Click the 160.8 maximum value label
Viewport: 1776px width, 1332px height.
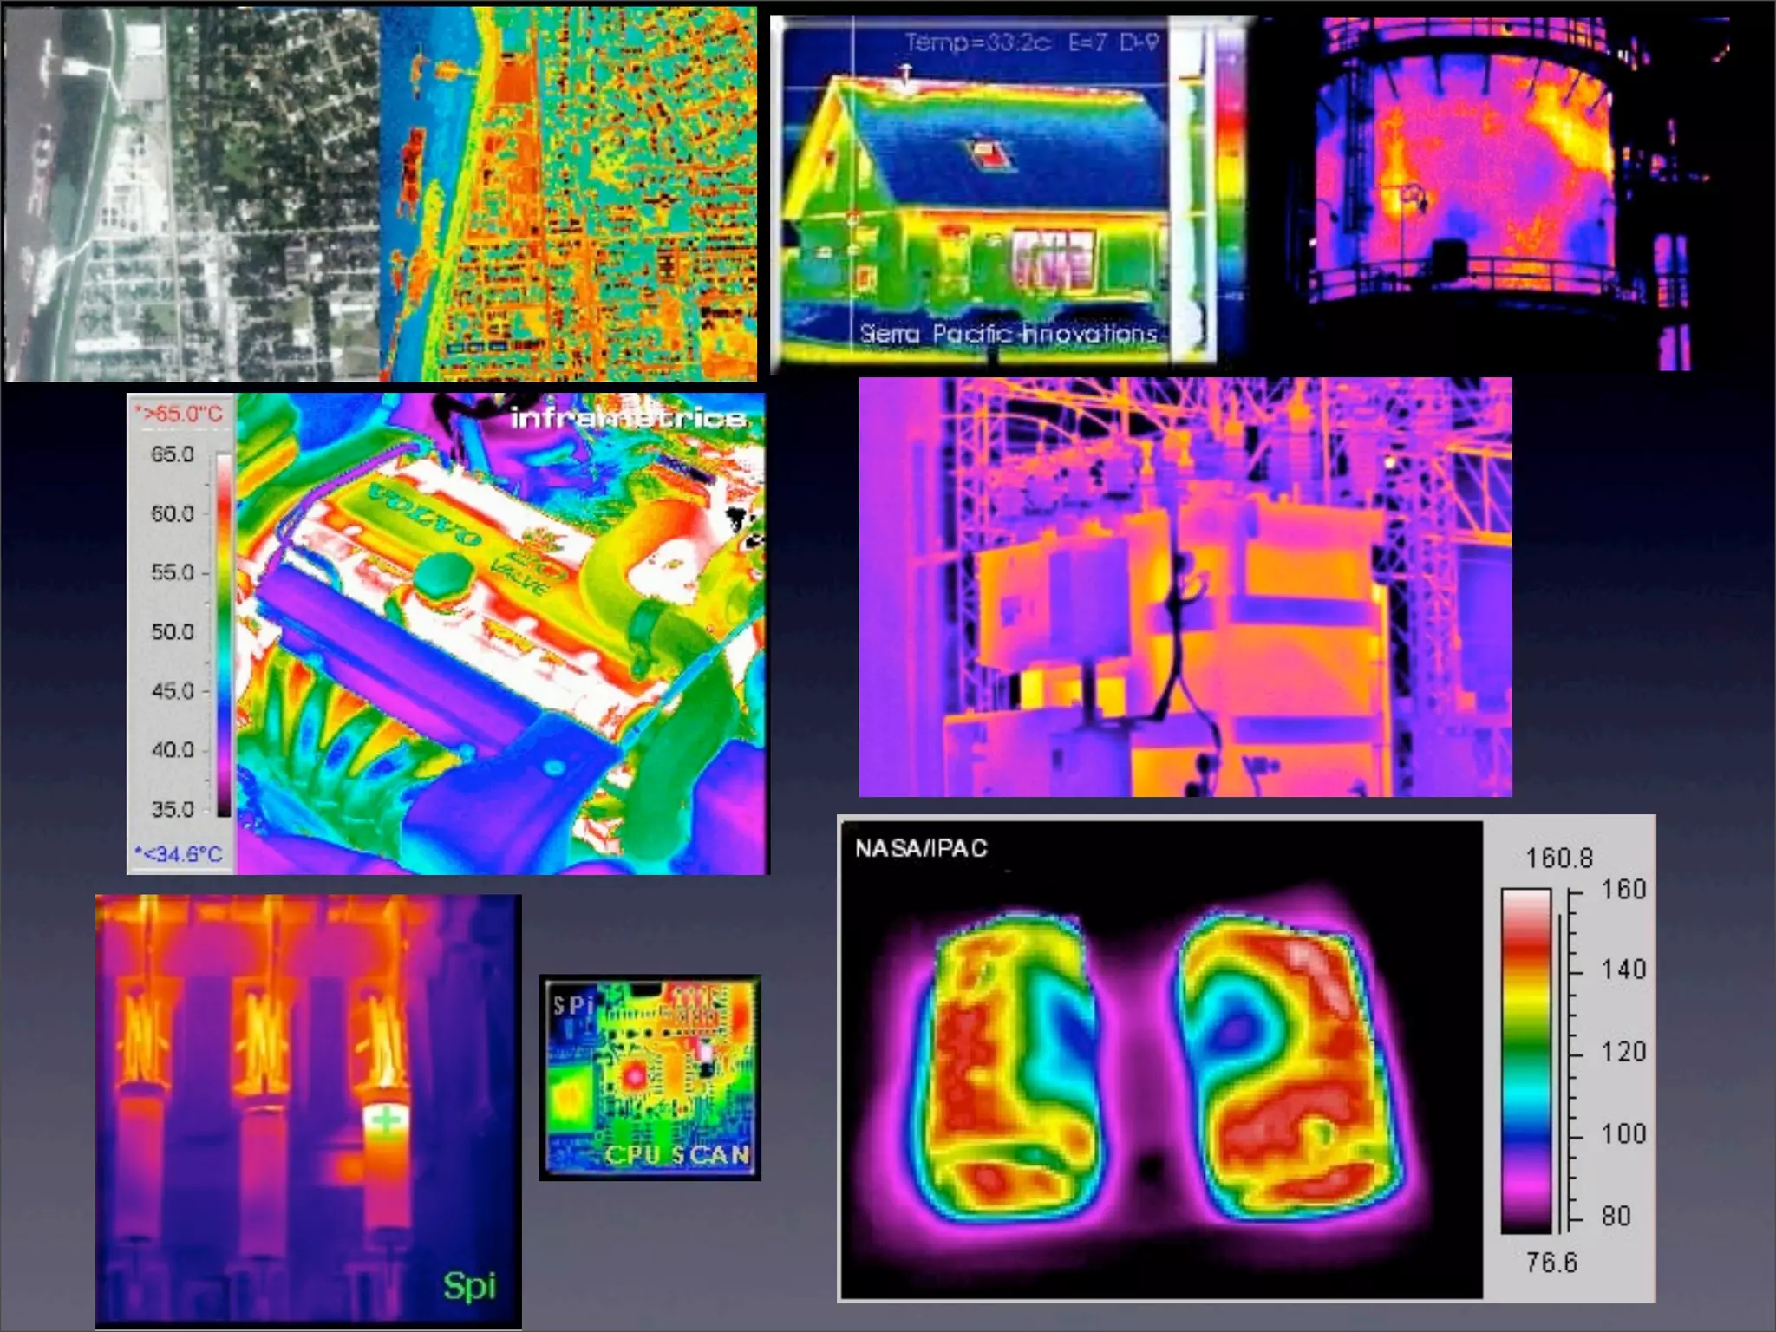coord(1559,859)
